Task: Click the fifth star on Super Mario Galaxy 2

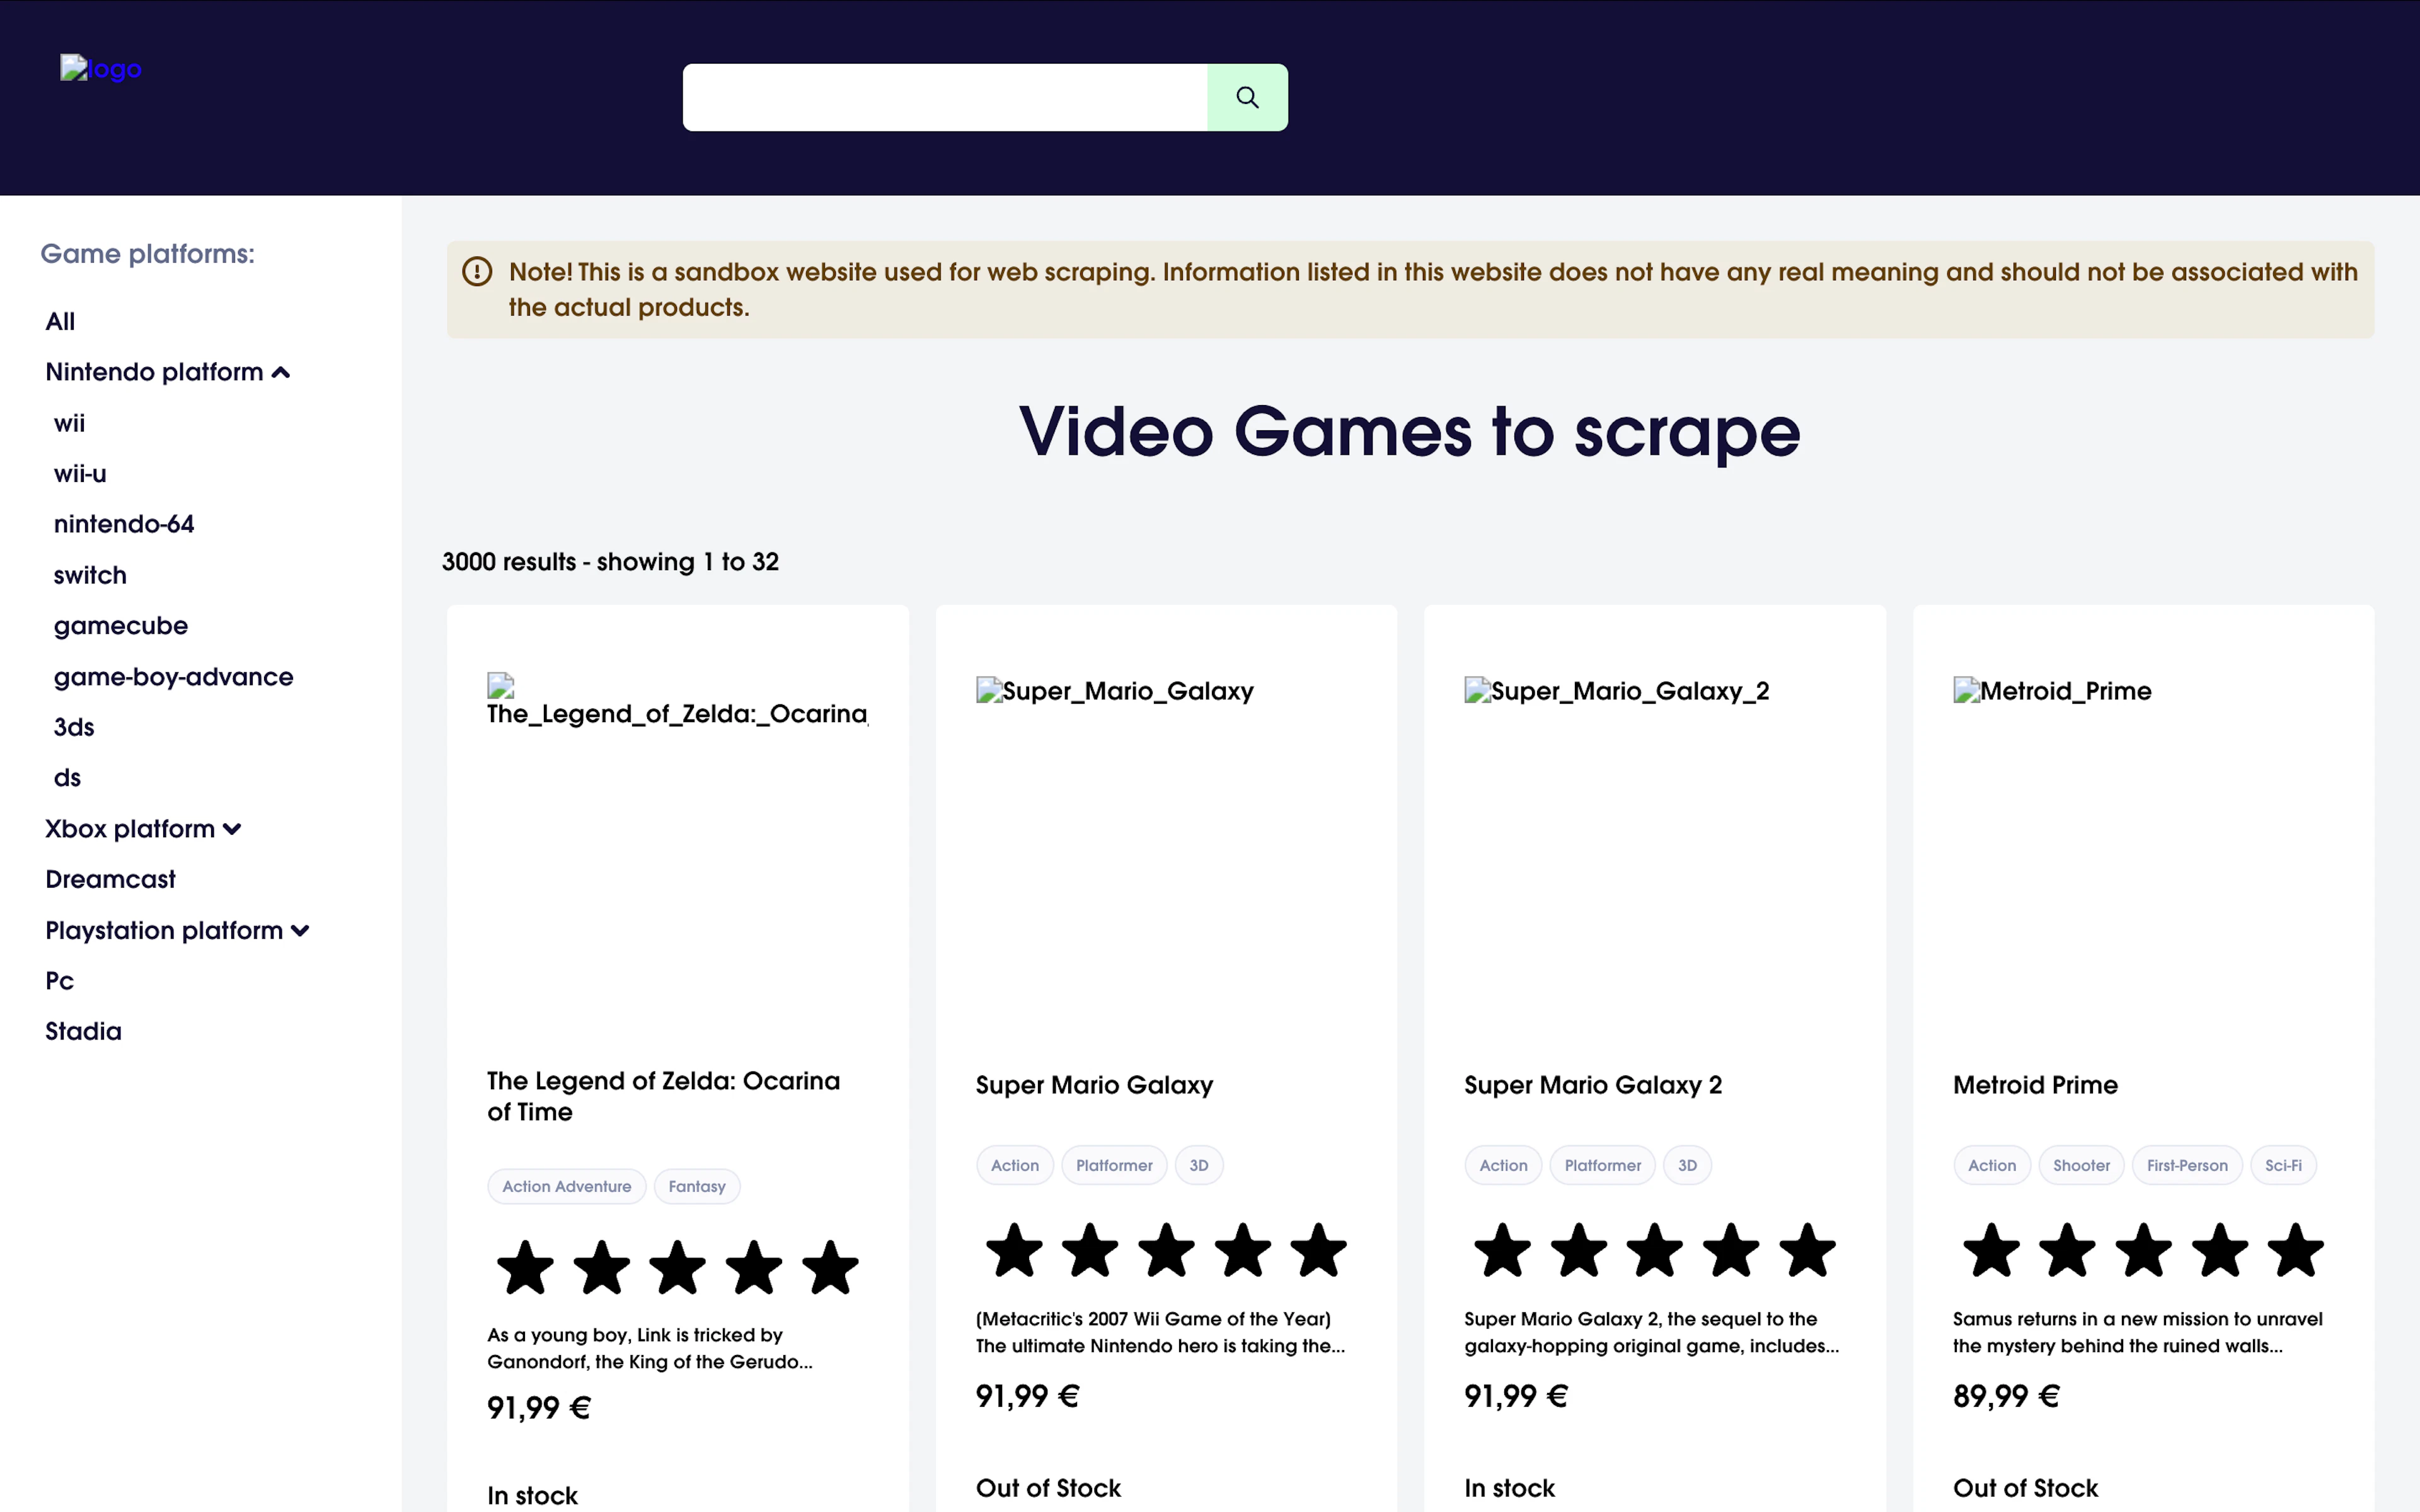Action: (1807, 1251)
